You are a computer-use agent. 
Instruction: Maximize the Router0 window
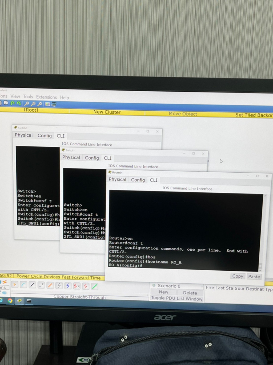coord(257,176)
